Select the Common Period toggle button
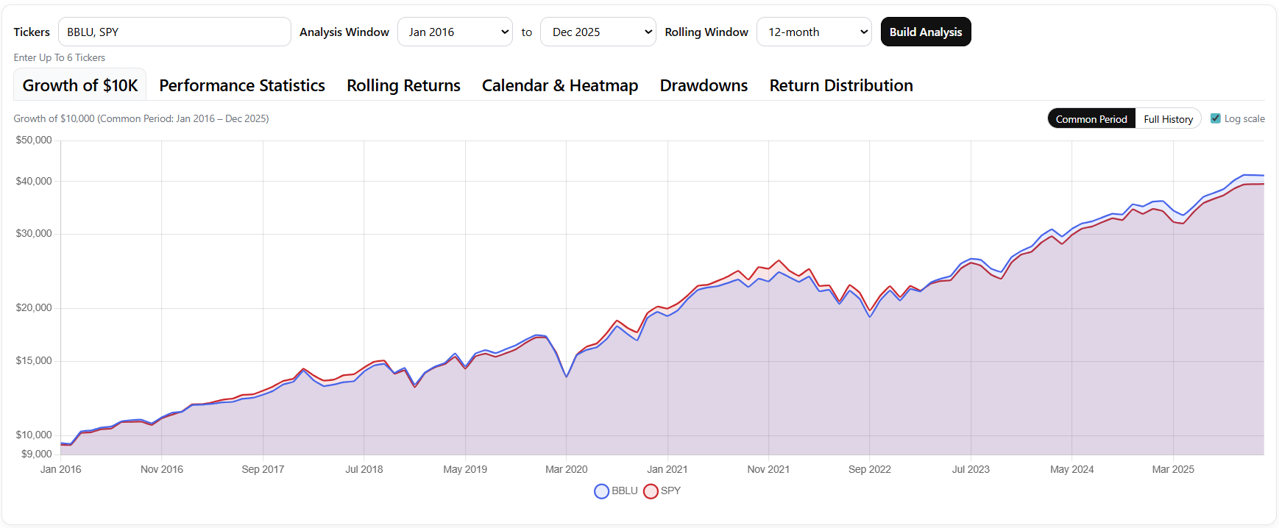 (x=1091, y=118)
